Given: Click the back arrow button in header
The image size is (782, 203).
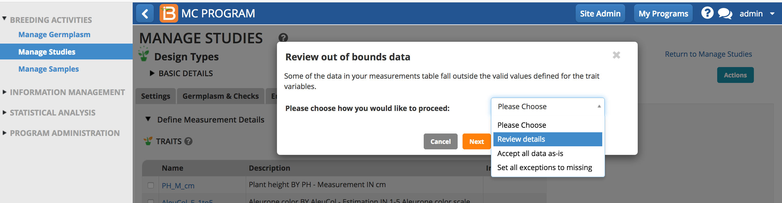Looking at the screenshot, I should coord(145,13).
